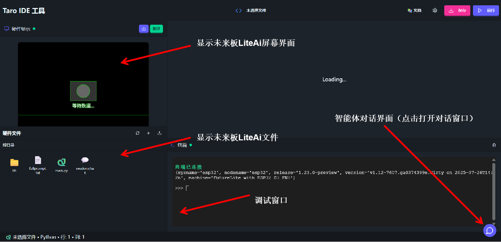501x242 pixels.
Task: Open the AI chat bubble button
Action: [490, 230]
